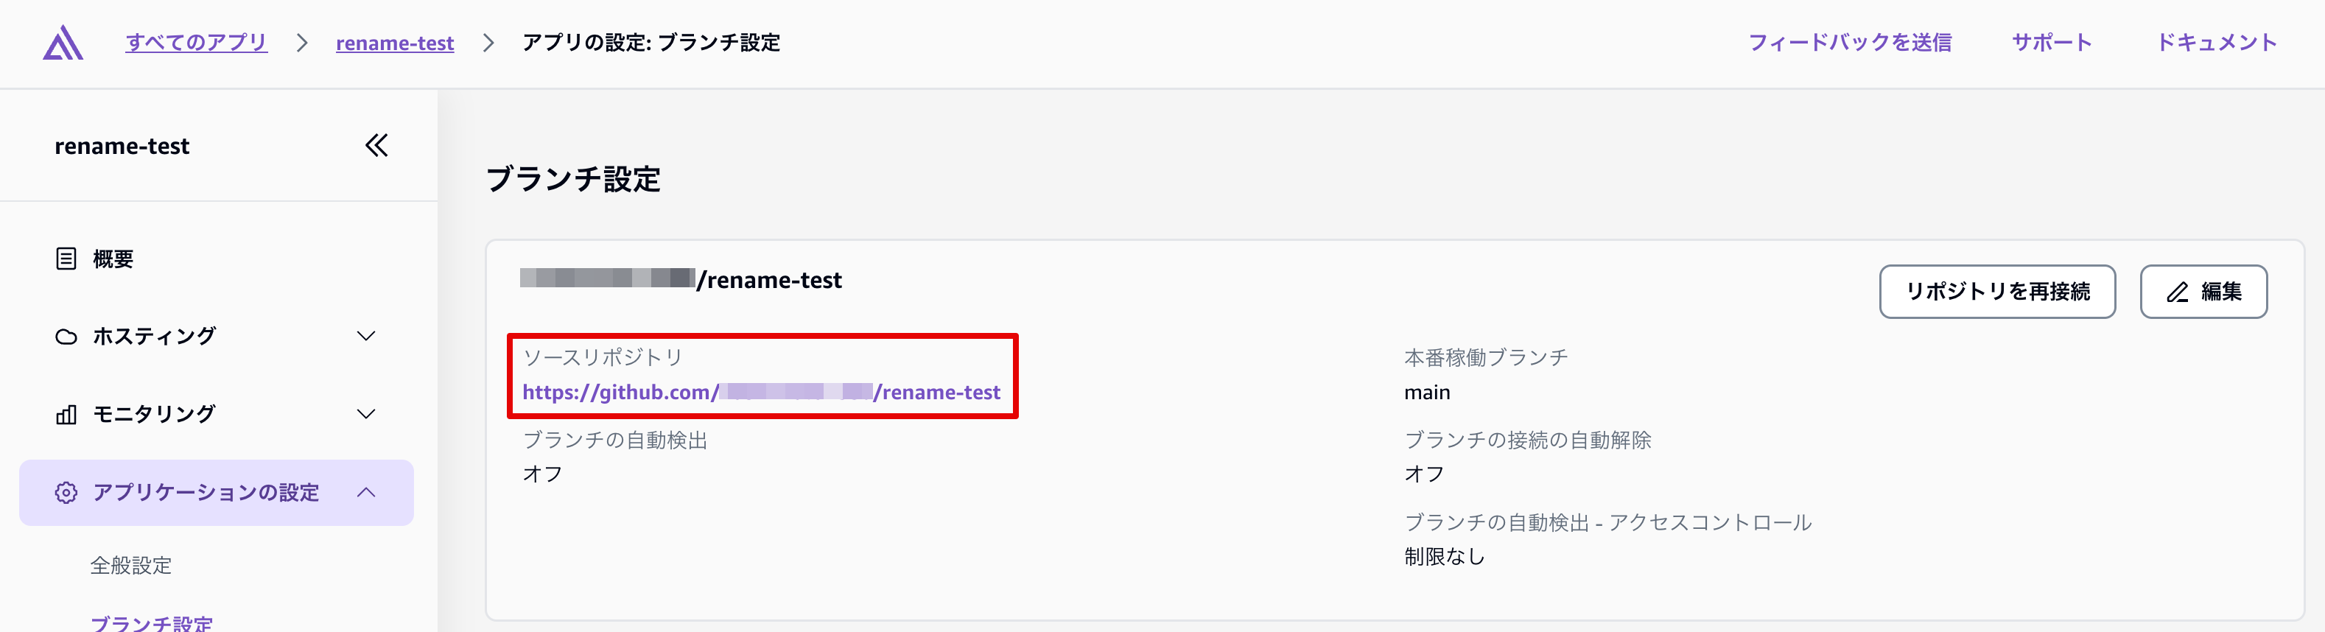Expand the モニタリング chevron
Viewport: 2325px width, 632px height.
[365, 415]
